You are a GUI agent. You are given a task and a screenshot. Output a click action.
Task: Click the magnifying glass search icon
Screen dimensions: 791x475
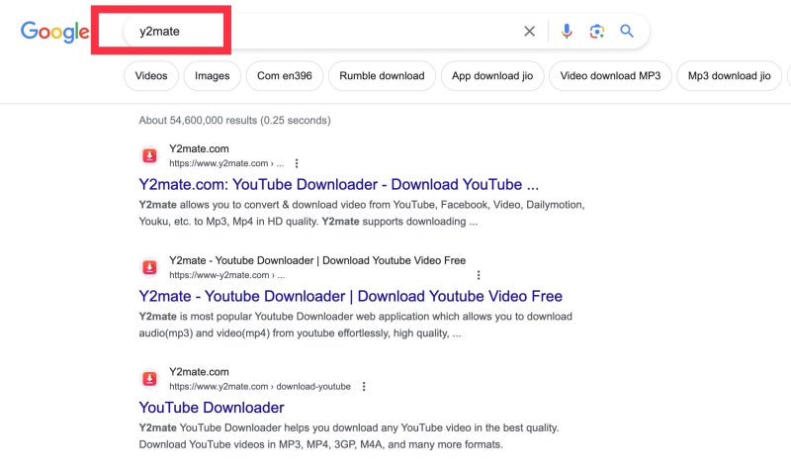627,32
